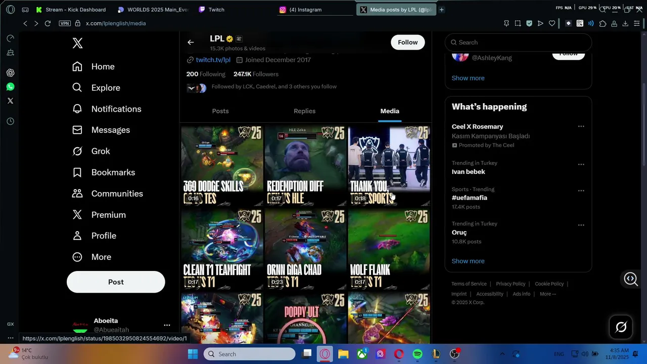This screenshot has height=364, width=647.
Task: Open WhatsApp from the browser sidebar
Action: [10, 87]
